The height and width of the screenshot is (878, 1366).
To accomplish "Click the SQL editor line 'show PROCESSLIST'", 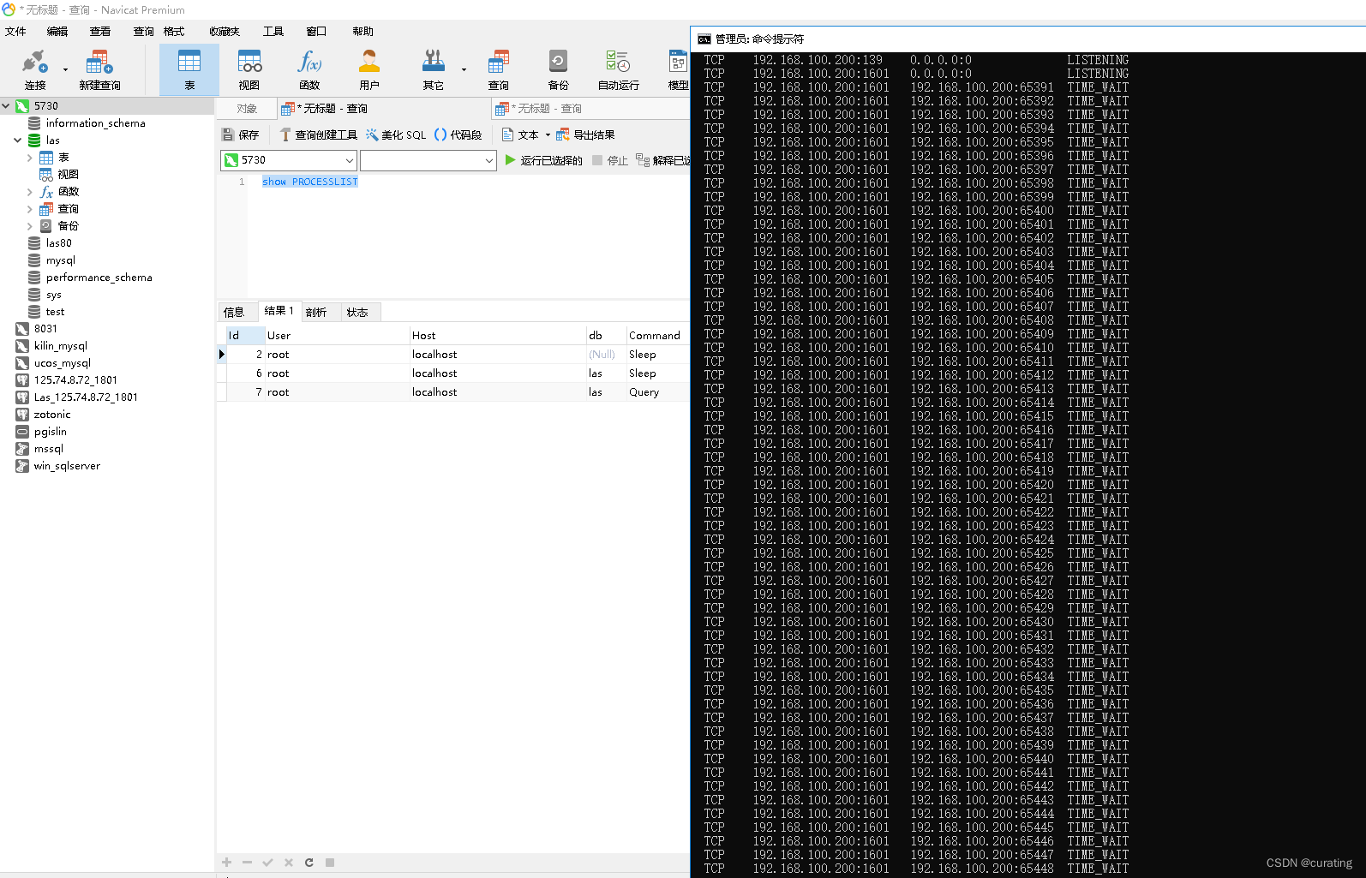I will (x=309, y=182).
